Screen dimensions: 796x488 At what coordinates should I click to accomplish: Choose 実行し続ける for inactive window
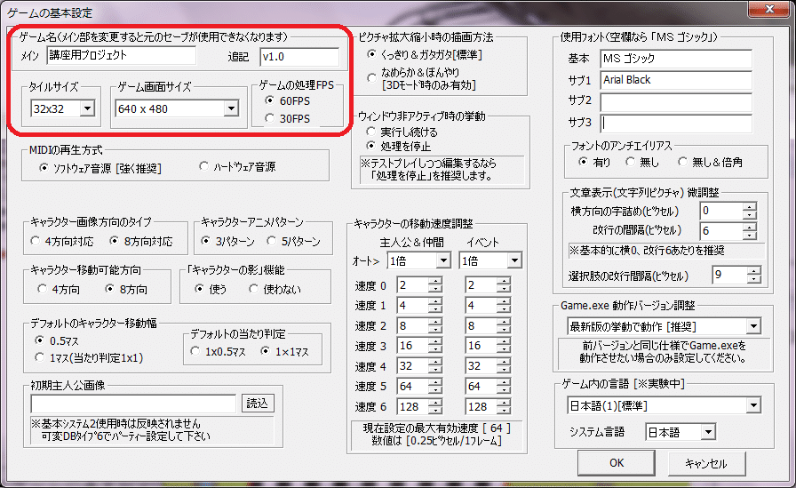point(371,132)
